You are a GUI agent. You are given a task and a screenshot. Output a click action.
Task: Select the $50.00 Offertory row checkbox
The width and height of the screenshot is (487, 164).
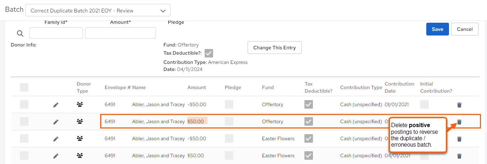point(24,121)
